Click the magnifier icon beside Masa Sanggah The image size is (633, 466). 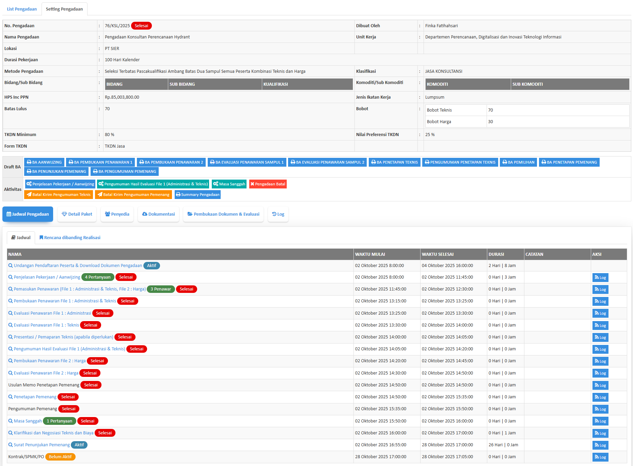tap(11, 421)
